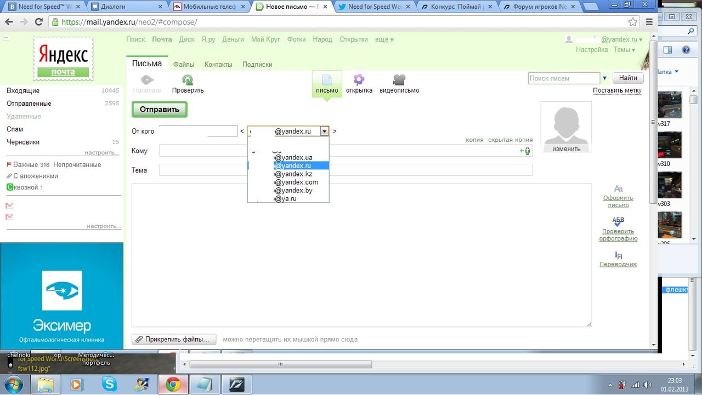Open the Windows Start button

[x=13, y=385]
